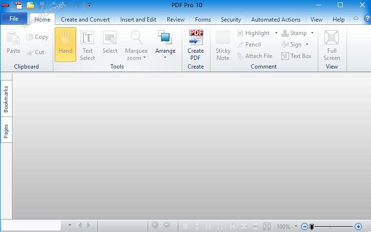The image size is (371, 232).
Task: Open the Automated Actions tab
Action: pos(276,20)
